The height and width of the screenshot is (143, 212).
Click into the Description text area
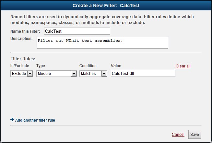102,43
